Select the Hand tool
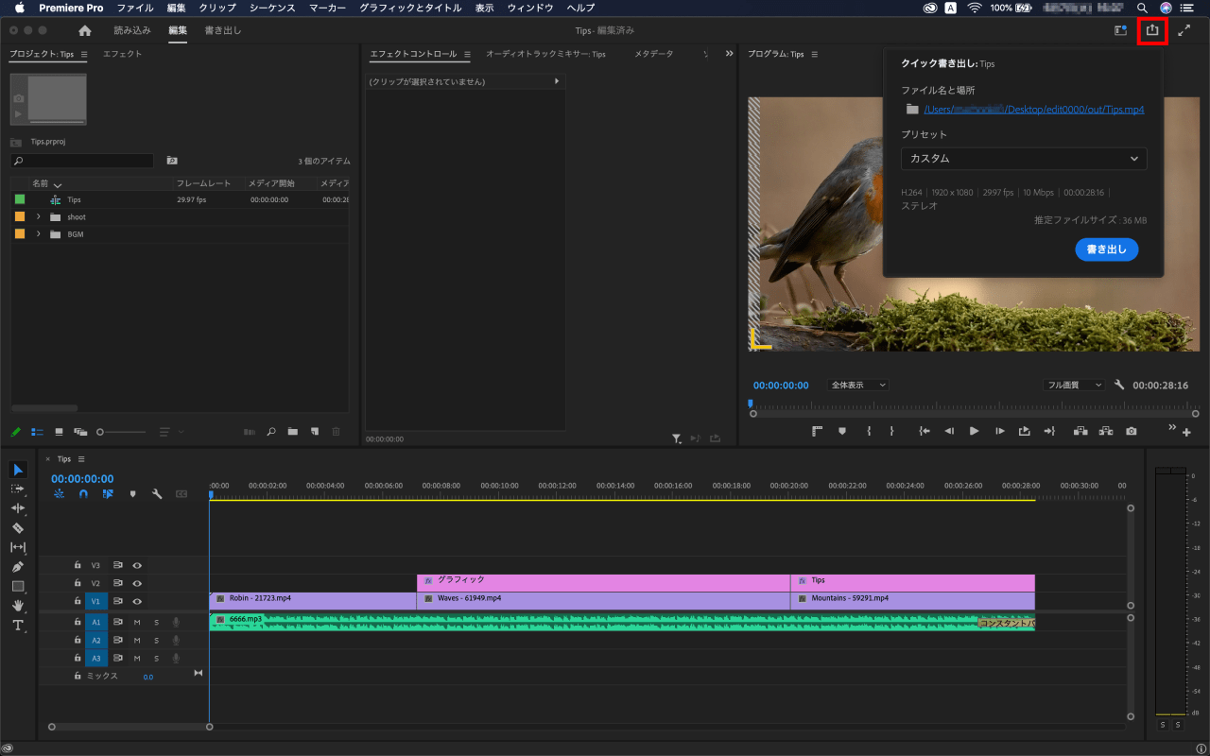The height and width of the screenshot is (756, 1210). (x=18, y=606)
